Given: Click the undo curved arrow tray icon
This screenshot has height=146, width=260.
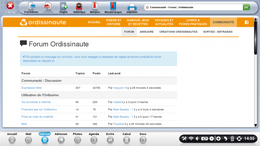Looking at the screenshot, I should coord(225,138).
